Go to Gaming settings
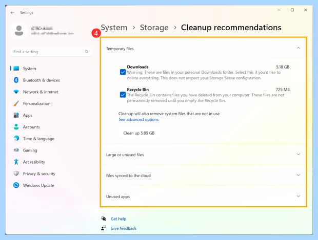318x240 pixels. 30,150
